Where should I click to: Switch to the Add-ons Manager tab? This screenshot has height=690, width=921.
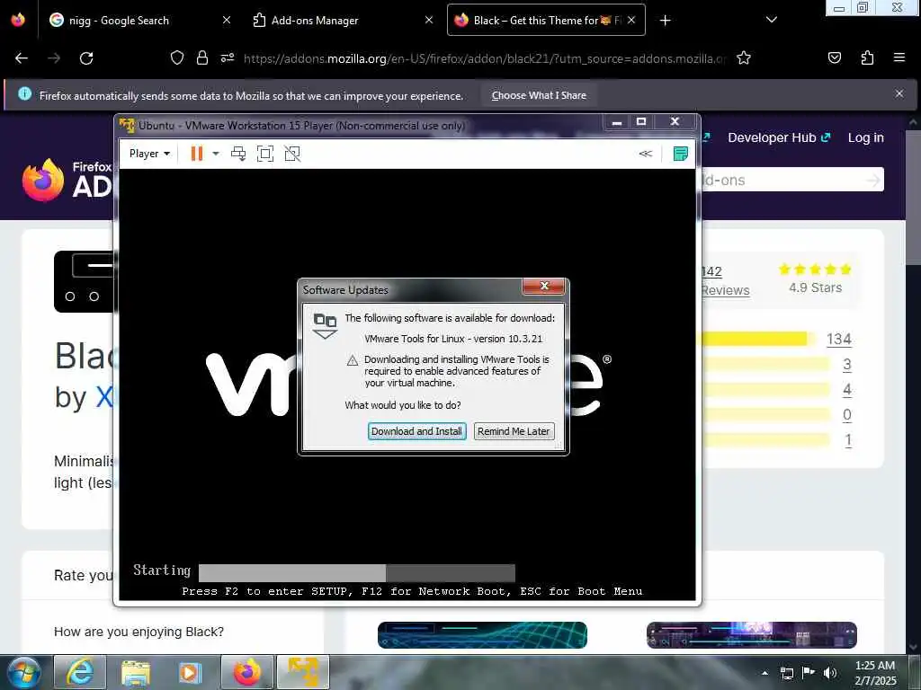[x=315, y=21]
